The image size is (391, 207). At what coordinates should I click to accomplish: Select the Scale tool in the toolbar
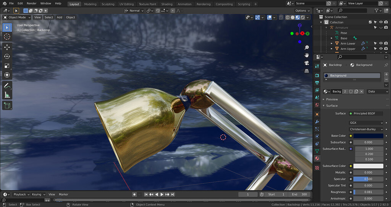point(7,66)
